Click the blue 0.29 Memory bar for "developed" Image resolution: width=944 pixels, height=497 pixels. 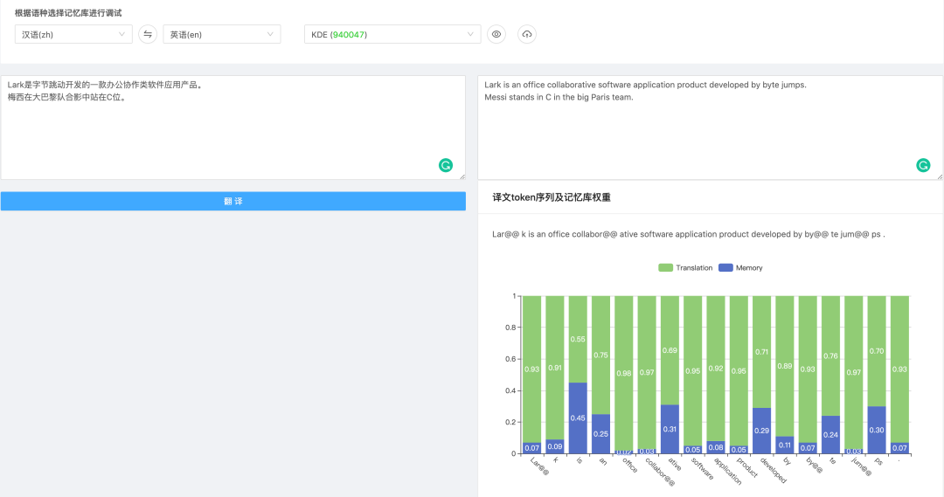point(761,431)
